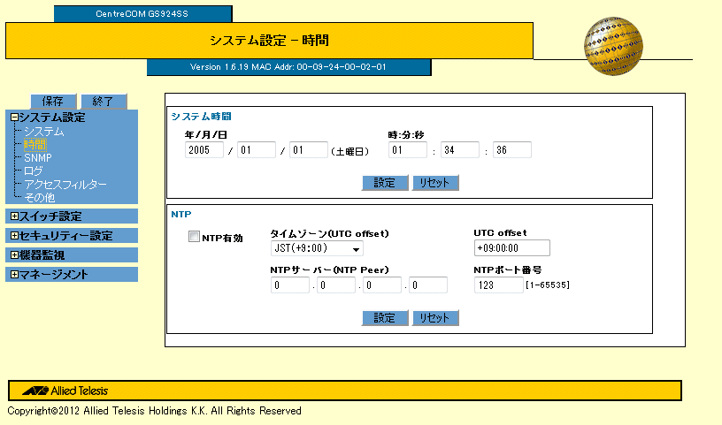722x425 pixels.
Task: Open the タイムゾーン JST(+9:00) dropdown
Action: pyautogui.click(x=316, y=248)
